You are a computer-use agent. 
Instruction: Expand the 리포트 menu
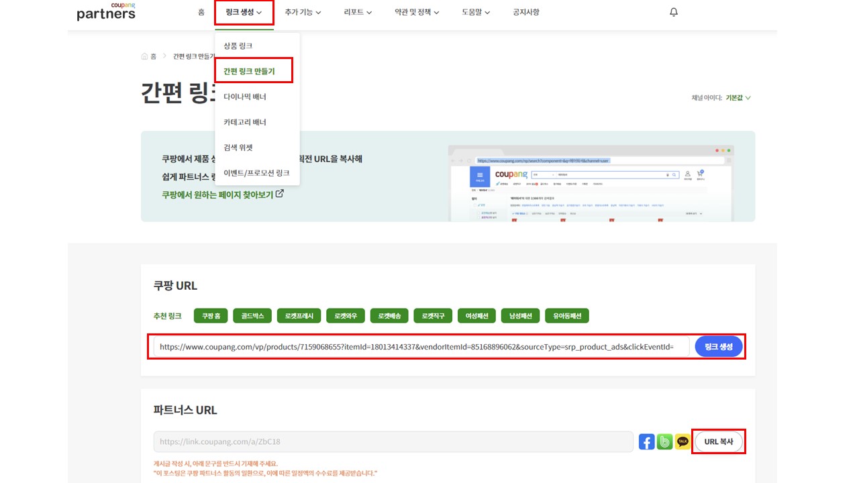[x=358, y=12]
